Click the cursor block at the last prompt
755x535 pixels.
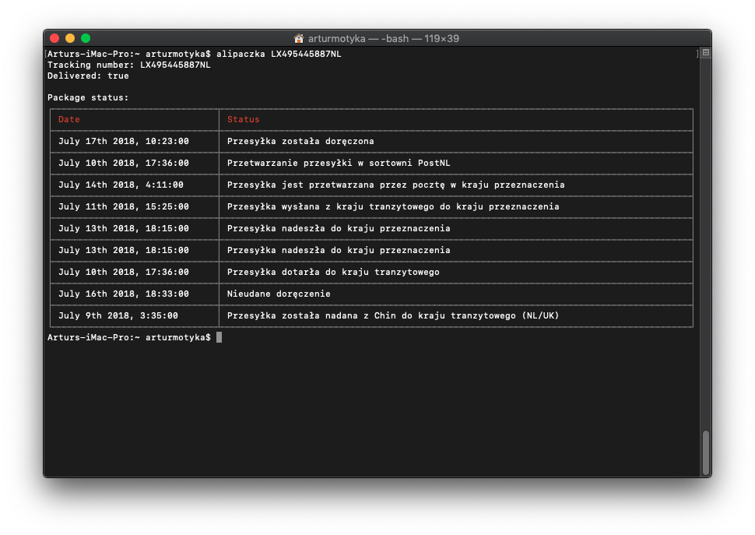[x=219, y=337]
